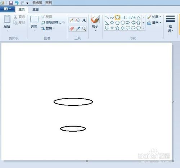Click 重新调整大小 button
Viewport: 180px width, 168px height.
(x=53, y=23)
